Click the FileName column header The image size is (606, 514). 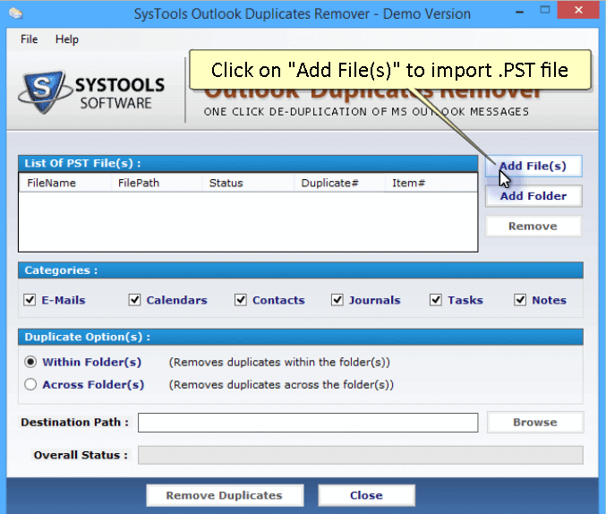point(65,183)
